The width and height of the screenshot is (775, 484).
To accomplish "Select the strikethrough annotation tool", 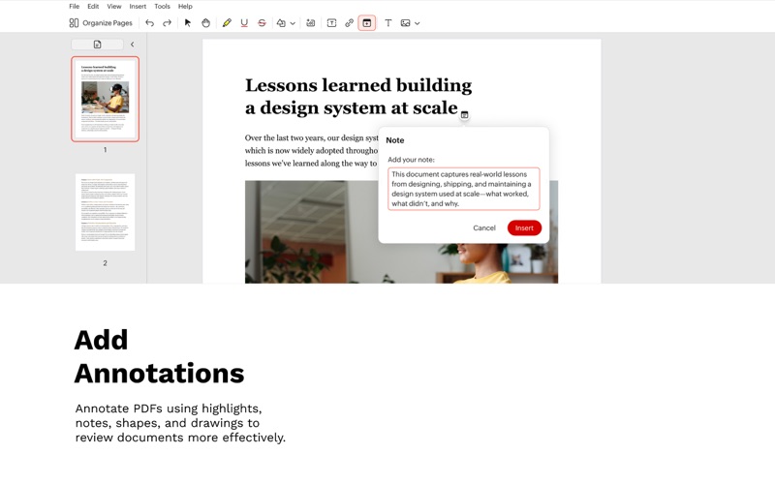I will 262,22.
